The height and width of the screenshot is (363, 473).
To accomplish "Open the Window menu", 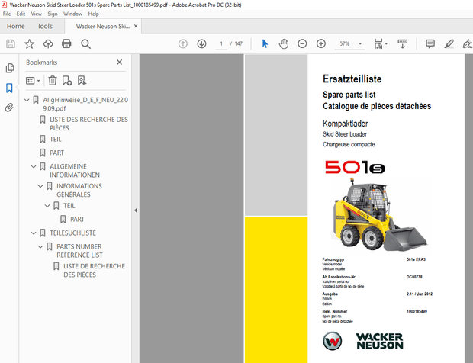I will (72, 14).
